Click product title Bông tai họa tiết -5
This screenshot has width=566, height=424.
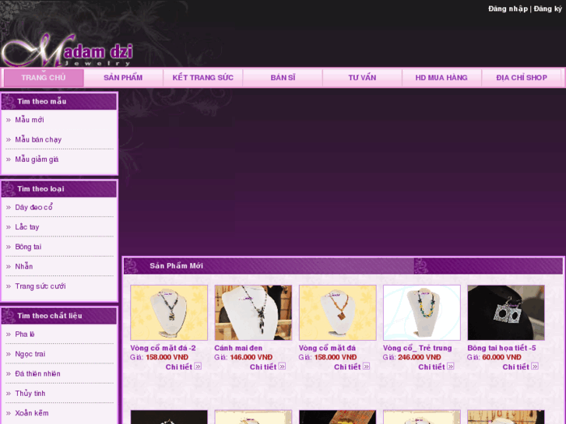click(x=501, y=348)
